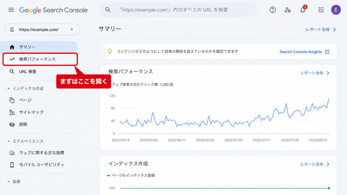Click the property favicon in the selector
Image resolution: width=347 pixels, height=195 pixels.
coord(12,29)
